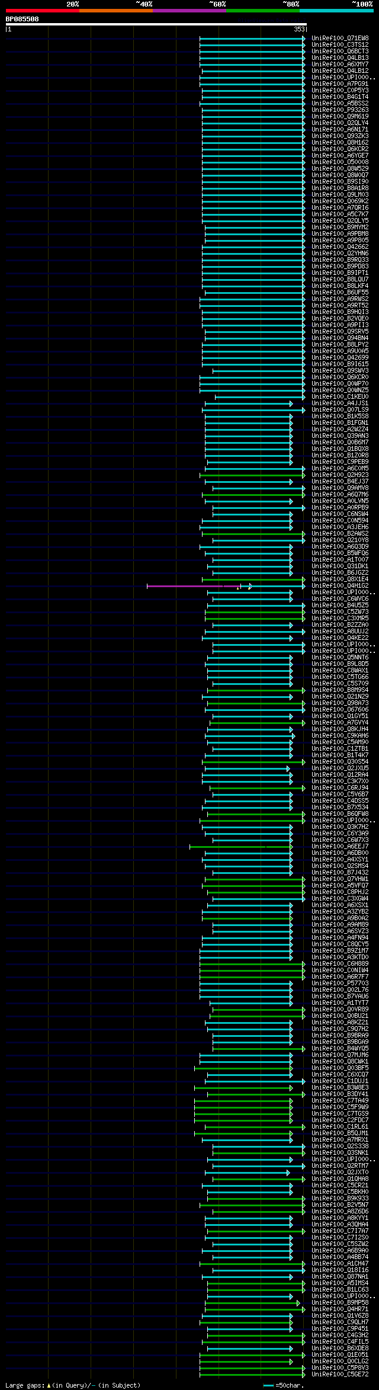This screenshot has height=1390, width=379.
Task: Select label UniRef100_Q4KE22
Action: pyautogui.click(x=340, y=638)
